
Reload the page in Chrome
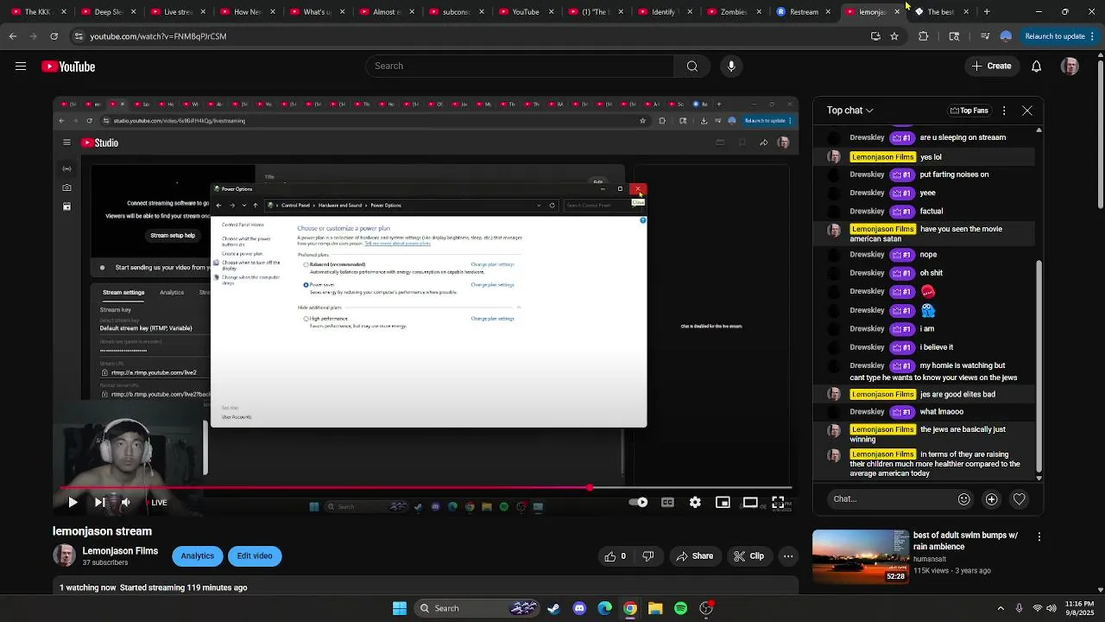coord(54,36)
